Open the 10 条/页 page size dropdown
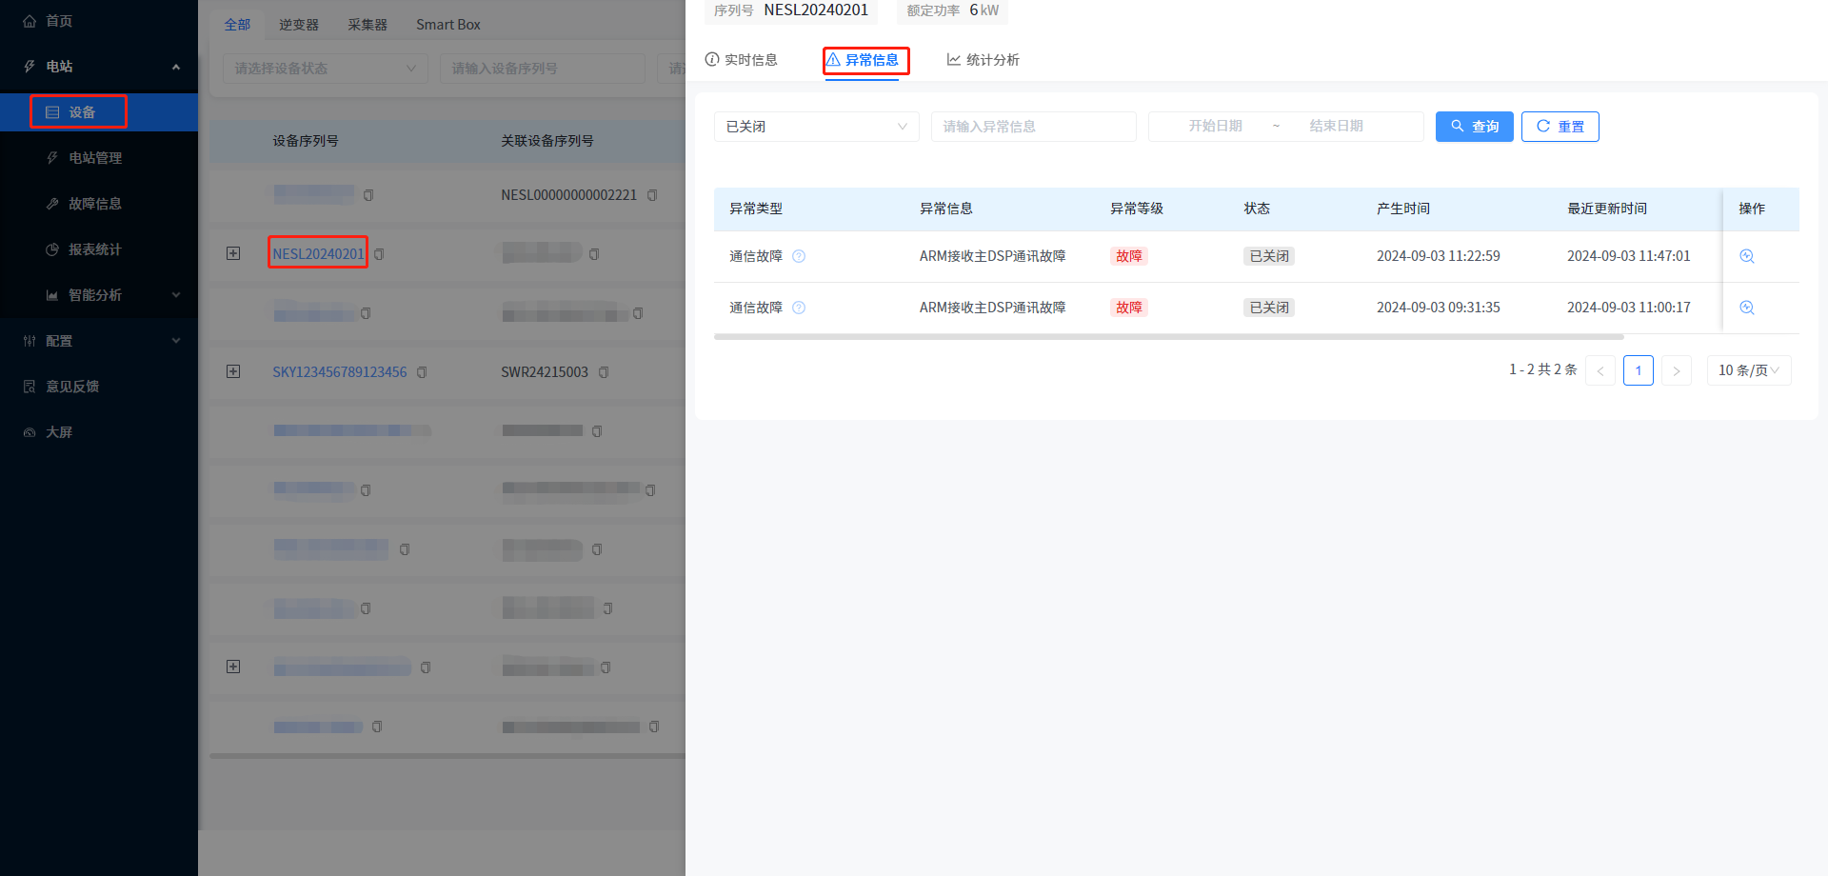This screenshot has height=876, width=1828. (1748, 370)
